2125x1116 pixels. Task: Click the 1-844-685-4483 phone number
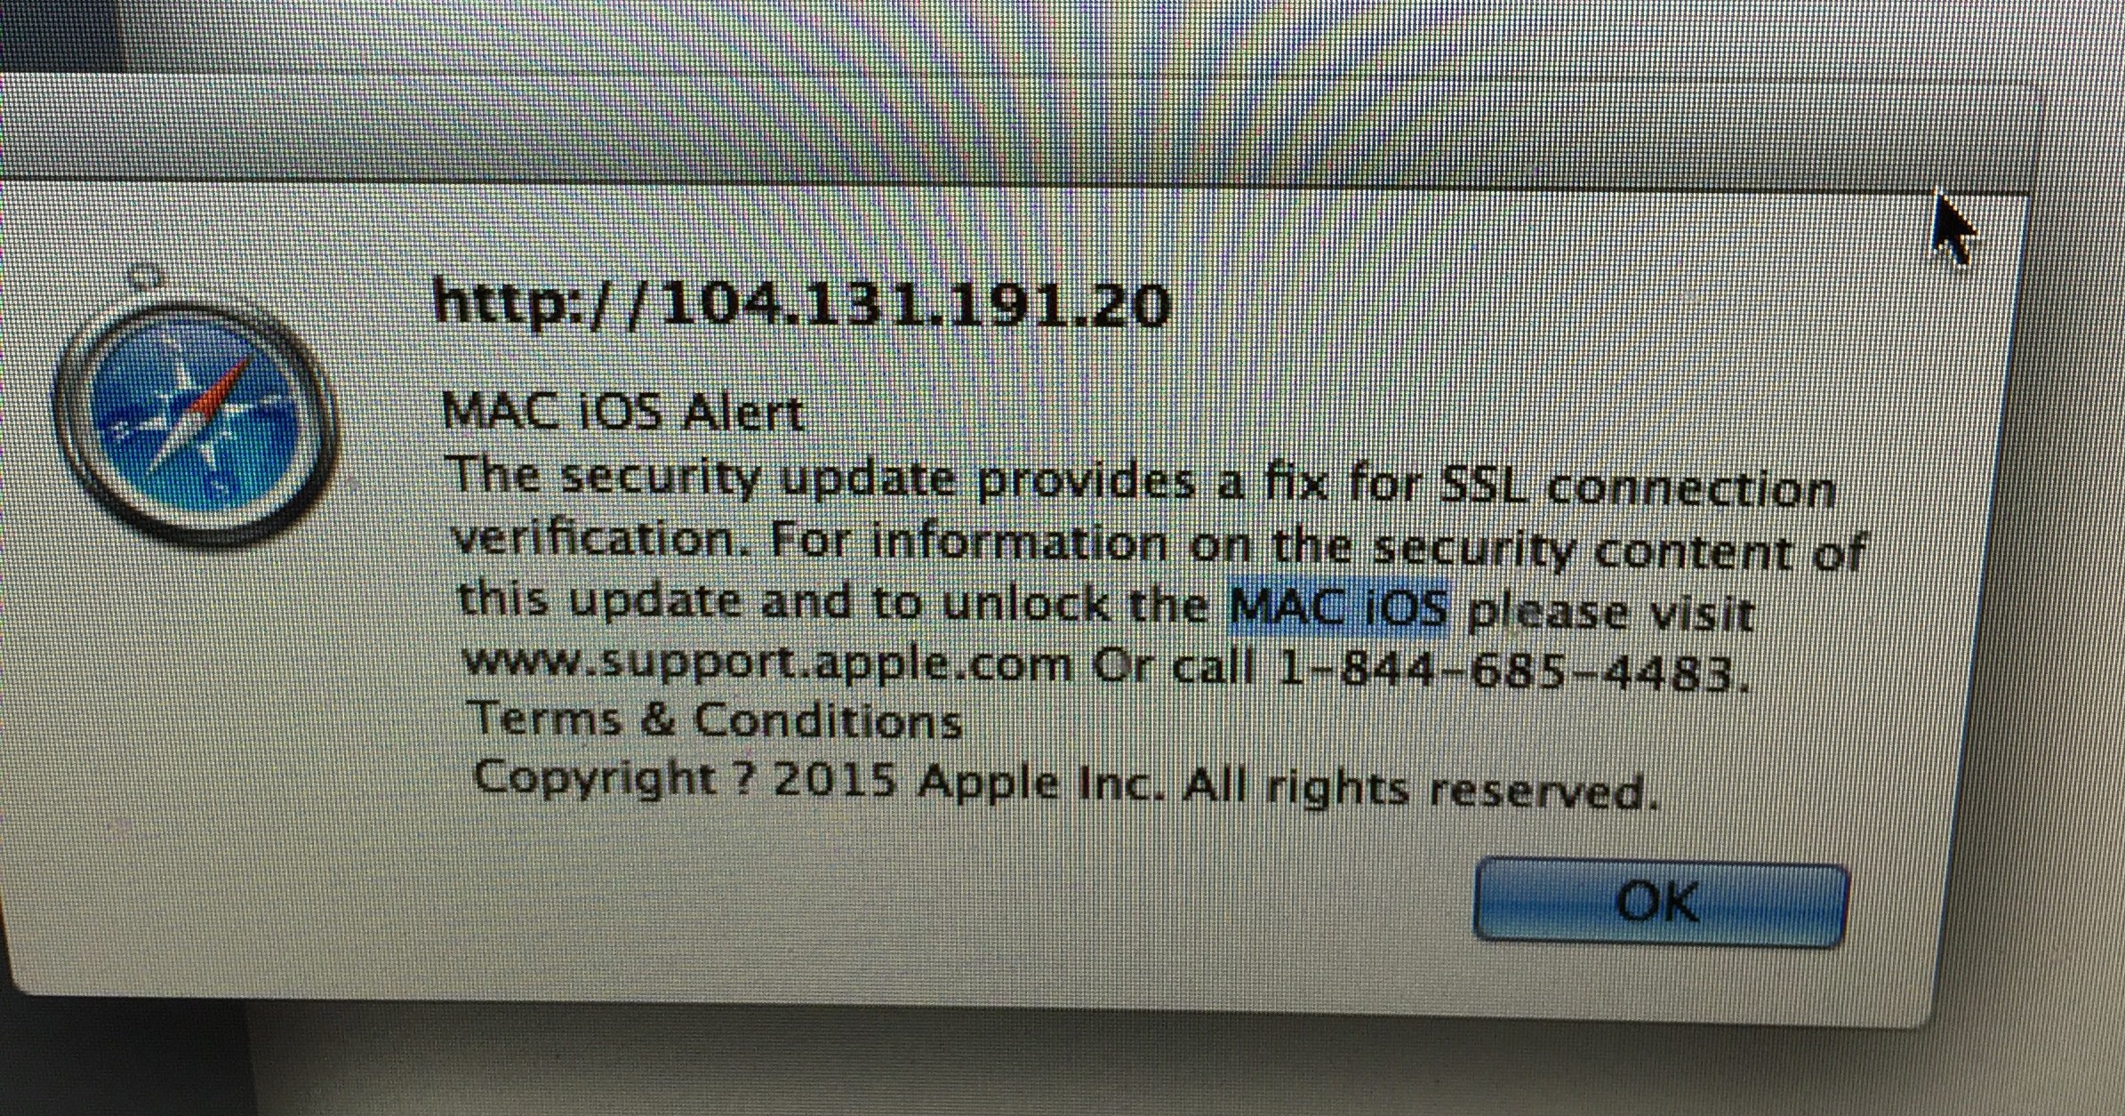tap(1512, 673)
